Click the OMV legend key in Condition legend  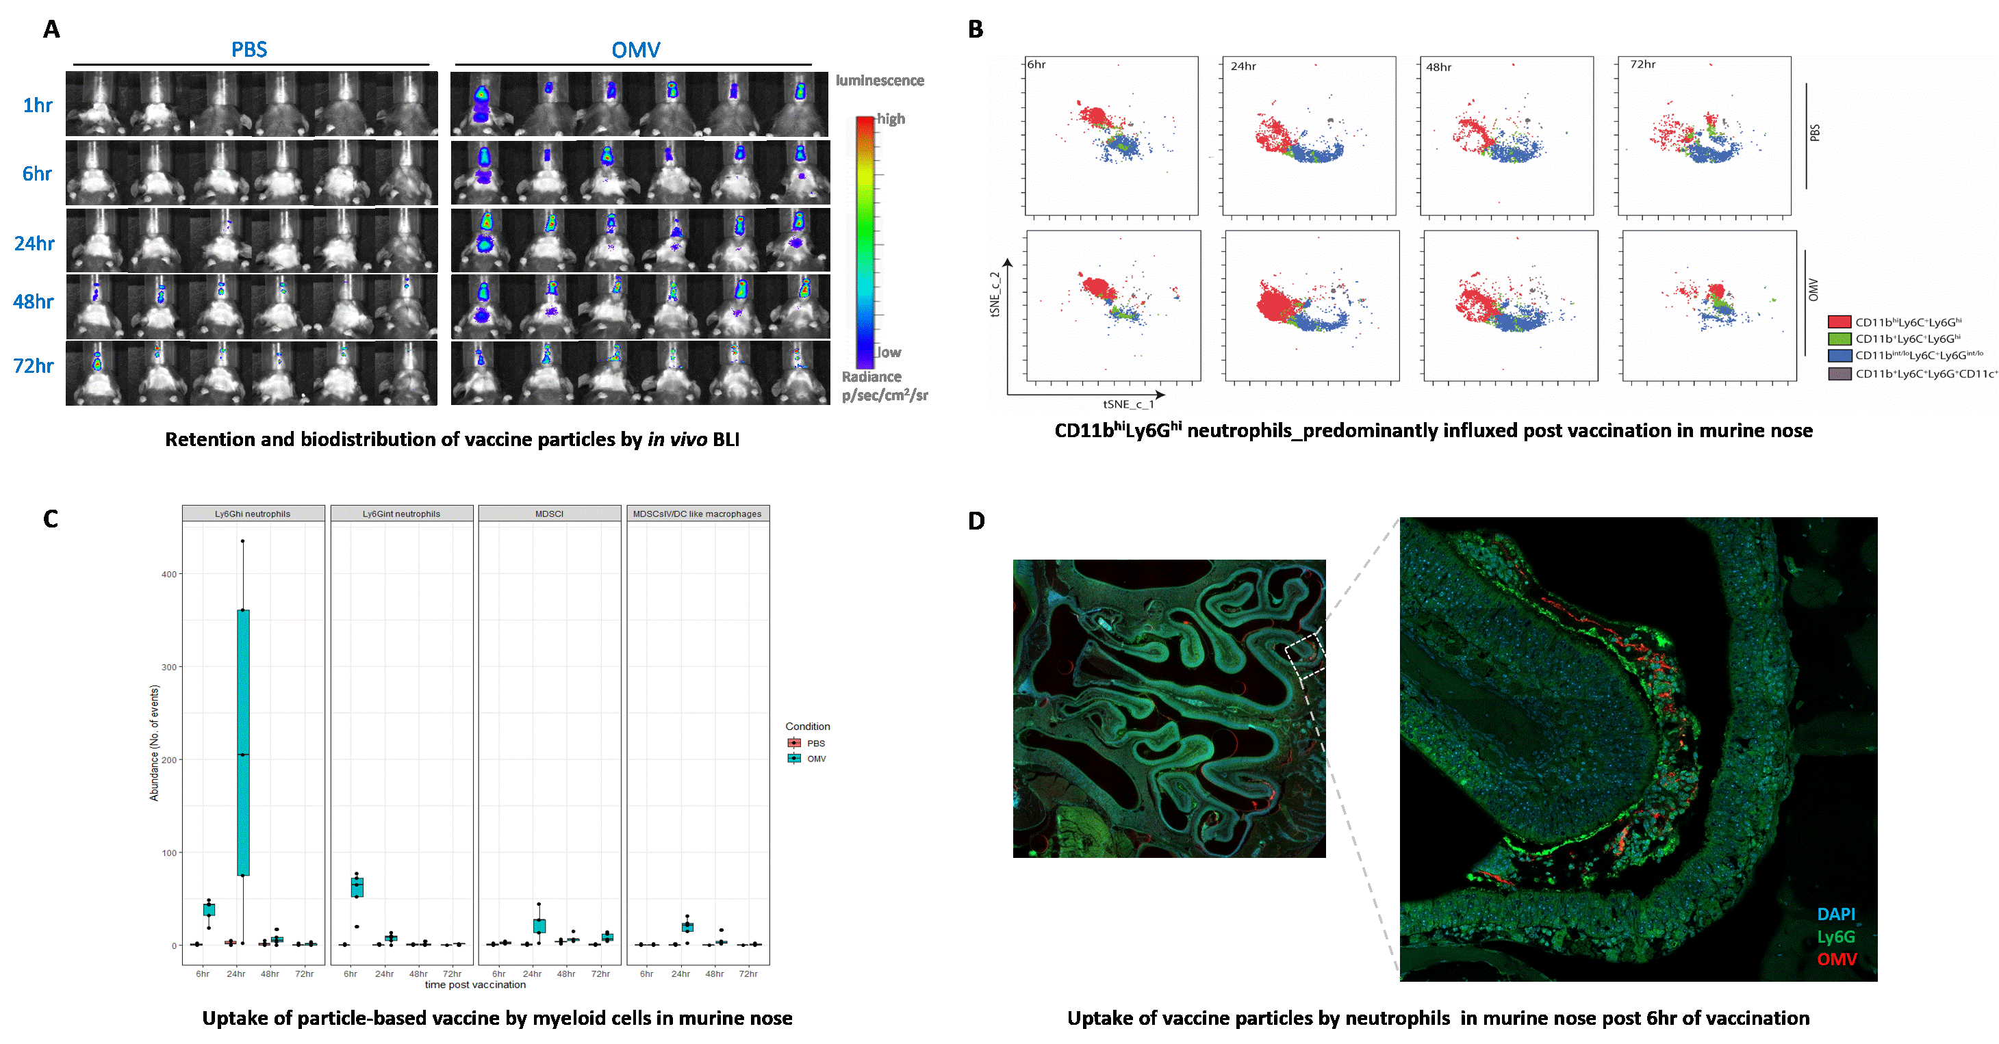pyautogui.click(x=794, y=759)
